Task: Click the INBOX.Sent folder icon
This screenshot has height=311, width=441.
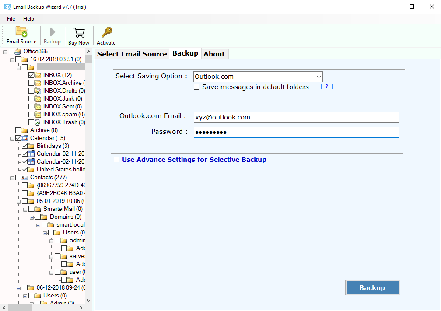Action: click(x=38, y=107)
